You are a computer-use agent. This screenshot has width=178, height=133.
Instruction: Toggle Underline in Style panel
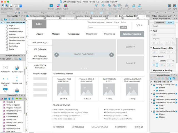161,43
